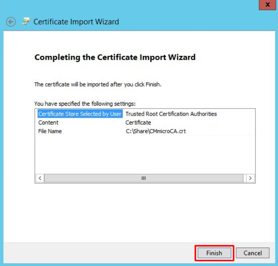This screenshot has width=278, height=266.
Task: Click the 'You have specified the following settings' label
Action: (x=85, y=104)
